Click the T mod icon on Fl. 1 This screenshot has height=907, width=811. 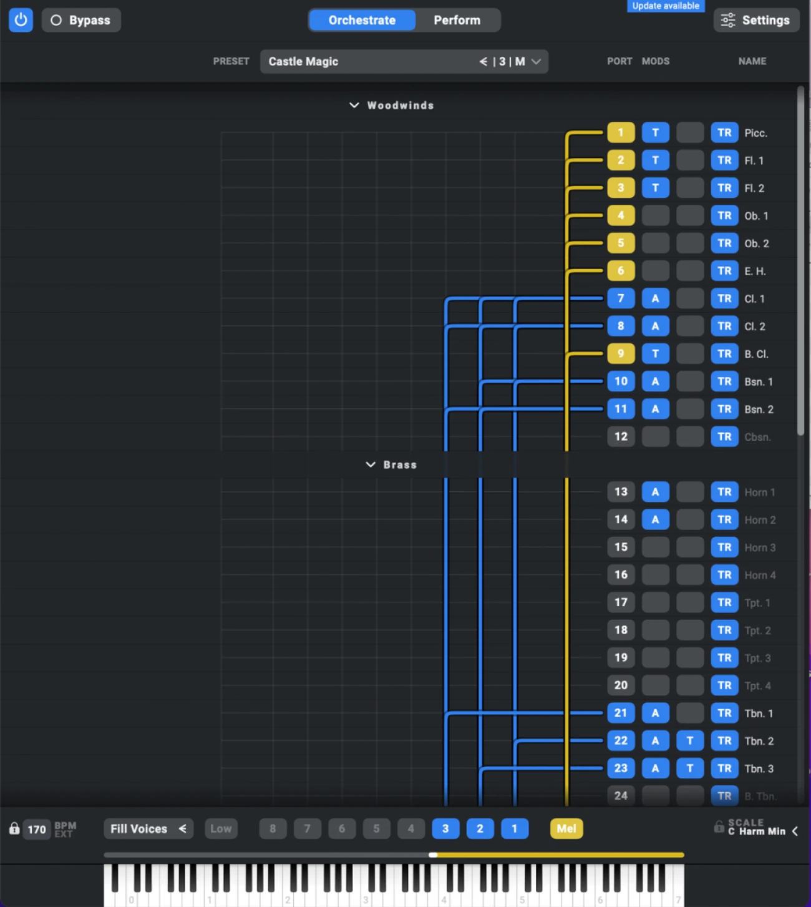655,160
